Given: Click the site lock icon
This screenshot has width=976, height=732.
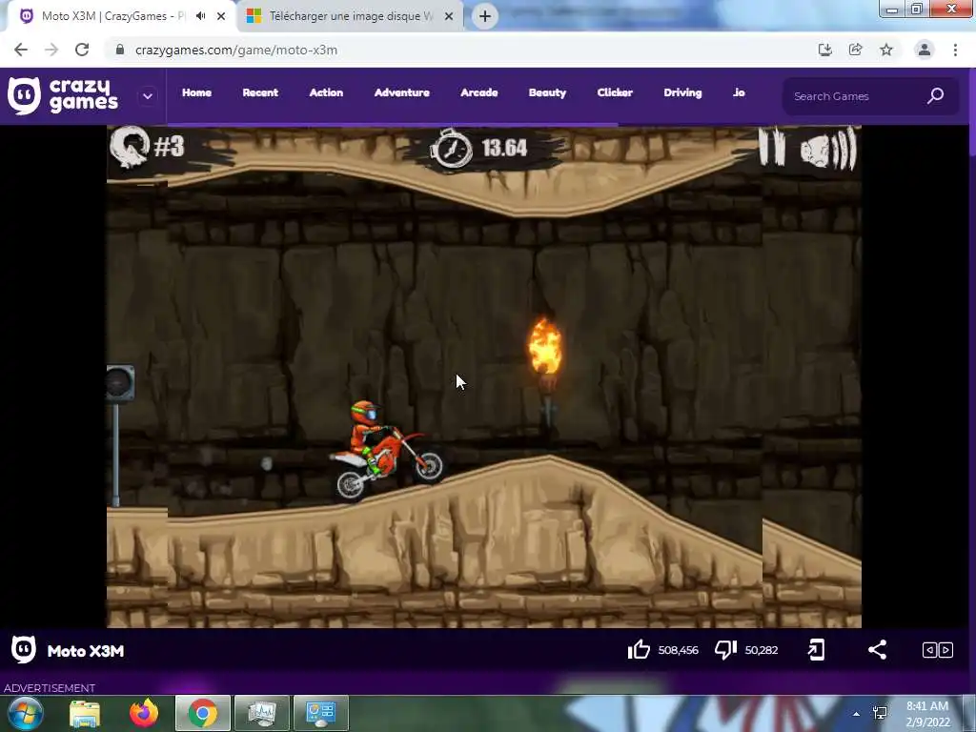Looking at the screenshot, I should [120, 50].
